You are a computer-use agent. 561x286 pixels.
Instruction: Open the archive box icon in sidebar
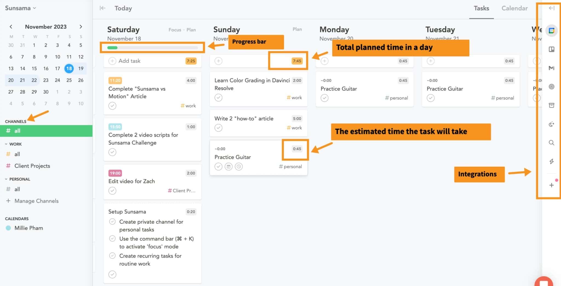pyautogui.click(x=551, y=105)
